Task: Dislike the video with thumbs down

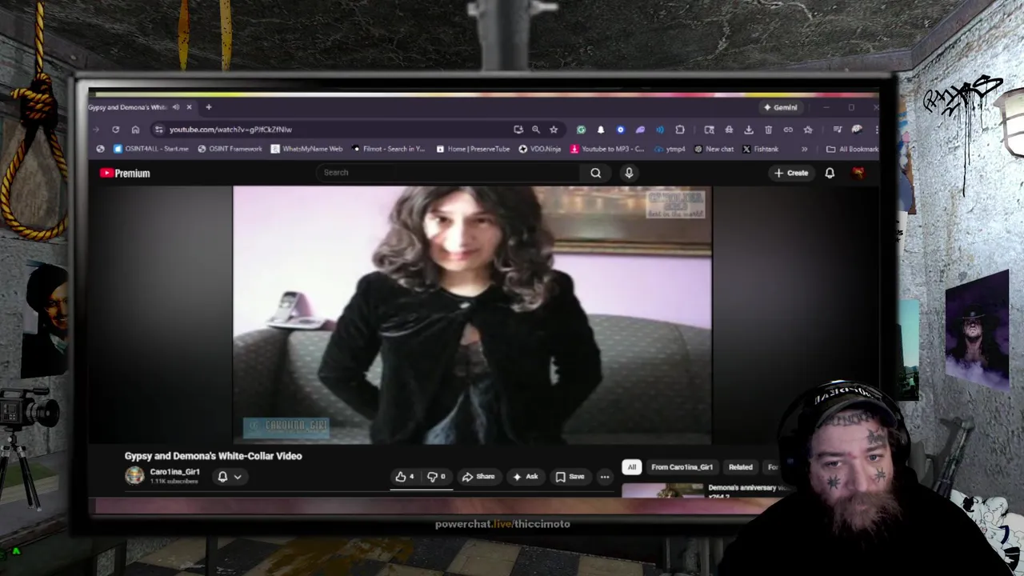Action: pos(436,477)
